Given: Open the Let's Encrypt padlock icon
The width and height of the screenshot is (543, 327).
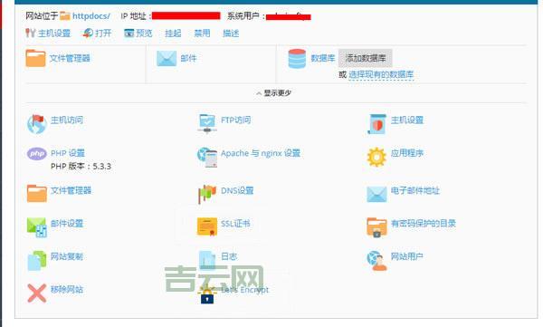Looking at the screenshot, I should point(207,294).
